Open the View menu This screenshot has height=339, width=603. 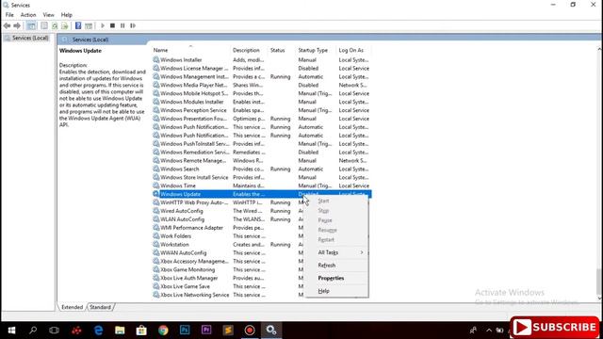(x=48, y=15)
